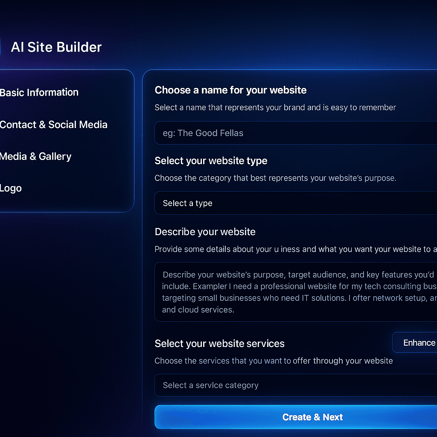The height and width of the screenshot is (437, 437).
Task: Click the Provide some details helper text
Action: tap(296, 249)
